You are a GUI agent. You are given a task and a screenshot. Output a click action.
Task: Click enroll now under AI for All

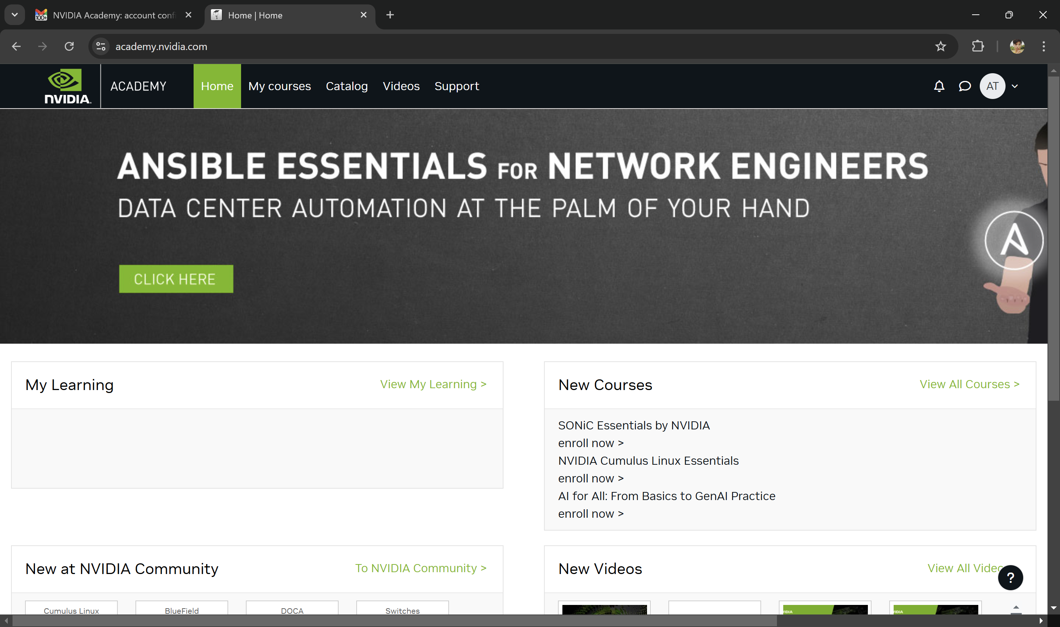coord(591,514)
